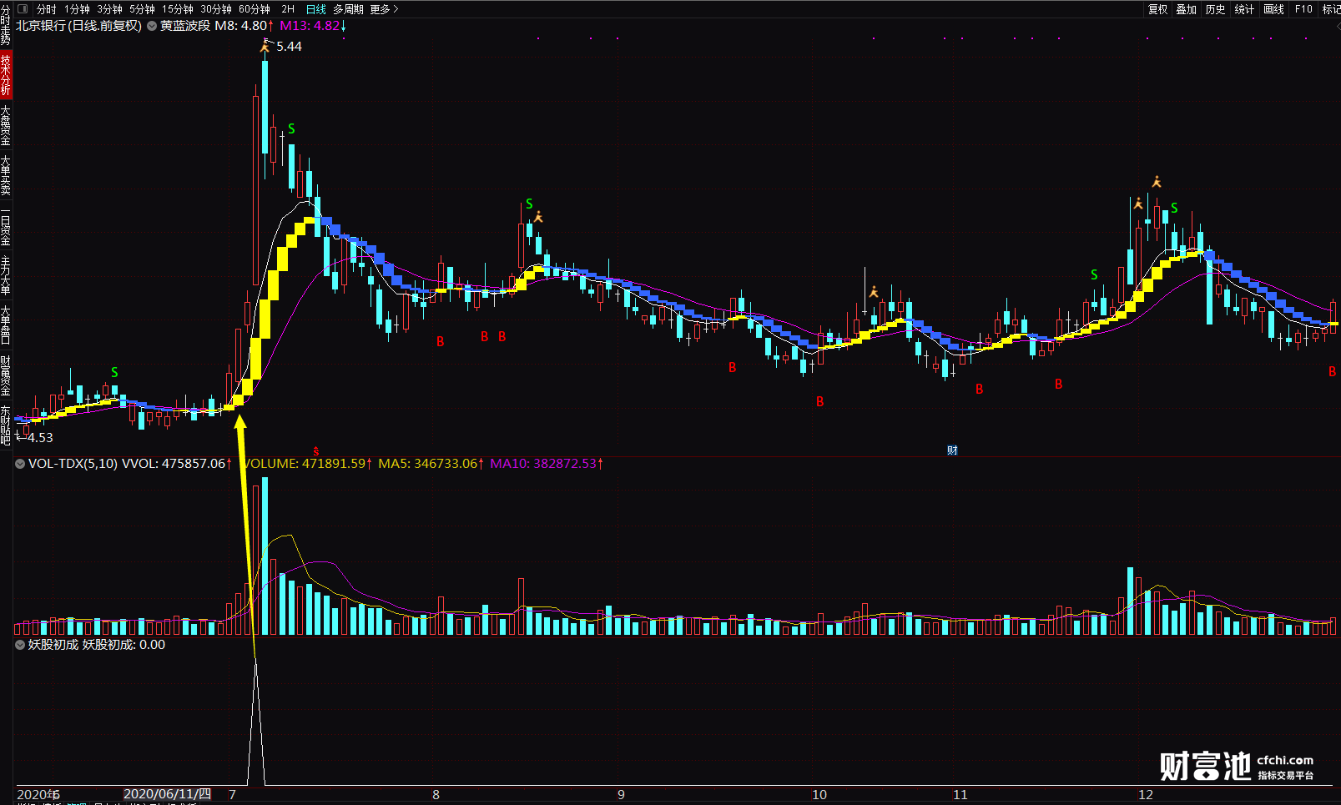The width and height of the screenshot is (1341, 805).
Task: Open the 大单盘口 sidebar tab
Action: coord(6,325)
